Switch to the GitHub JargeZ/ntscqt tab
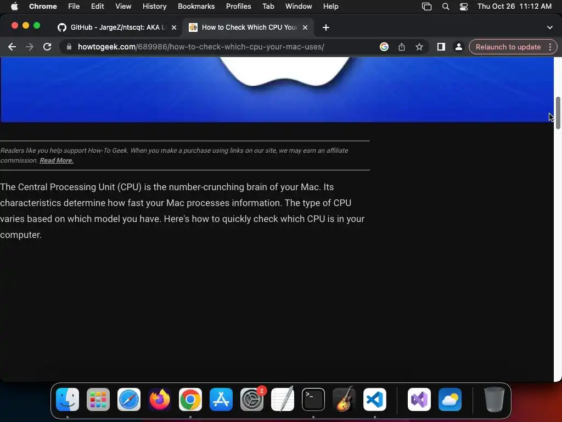562x422 pixels. pyautogui.click(x=117, y=27)
